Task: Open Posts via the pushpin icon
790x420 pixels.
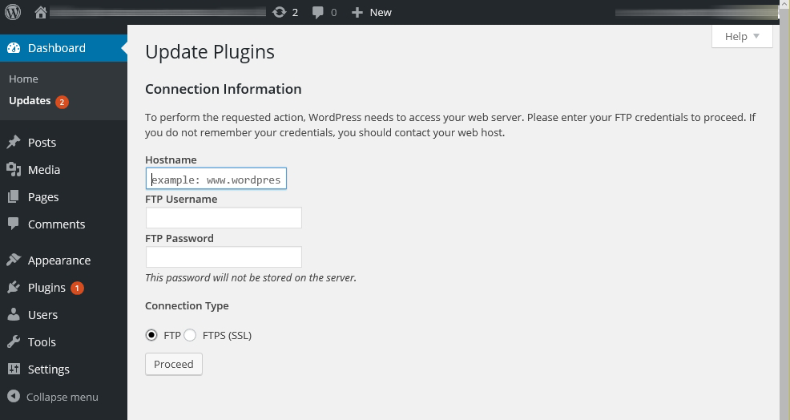Action: [x=14, y=142]
